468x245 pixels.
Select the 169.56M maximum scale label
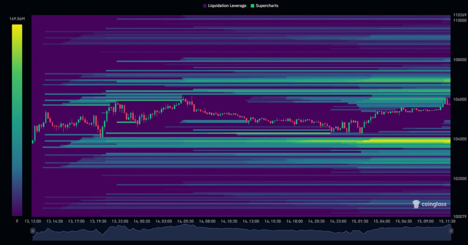[17, 19]
